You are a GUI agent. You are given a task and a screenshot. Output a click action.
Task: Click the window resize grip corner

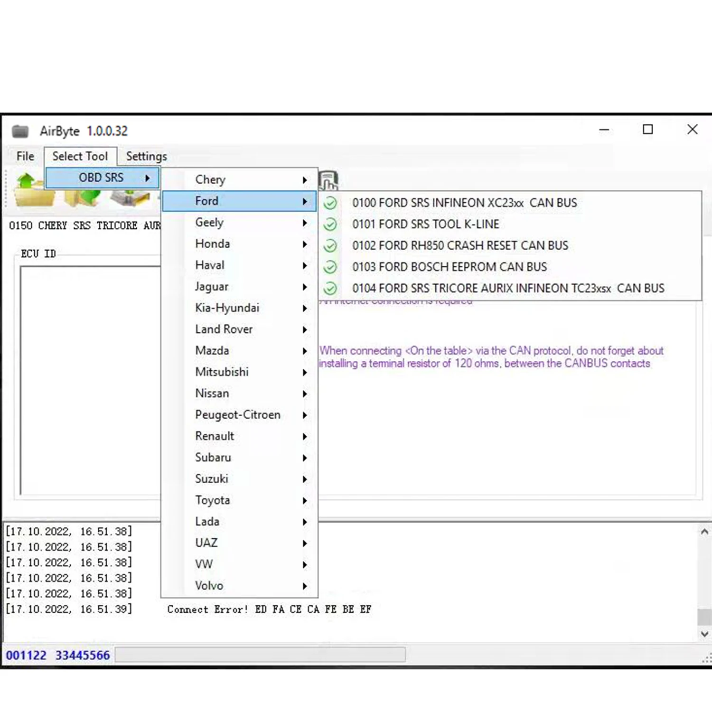(707, 657)
